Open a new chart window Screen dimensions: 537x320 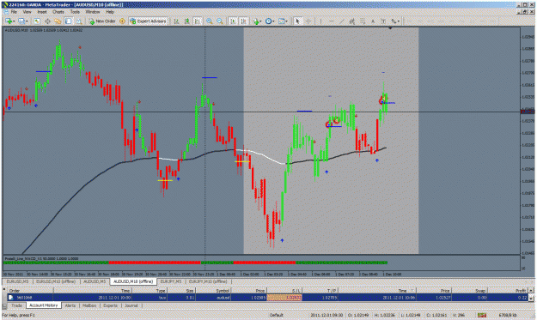9,21
